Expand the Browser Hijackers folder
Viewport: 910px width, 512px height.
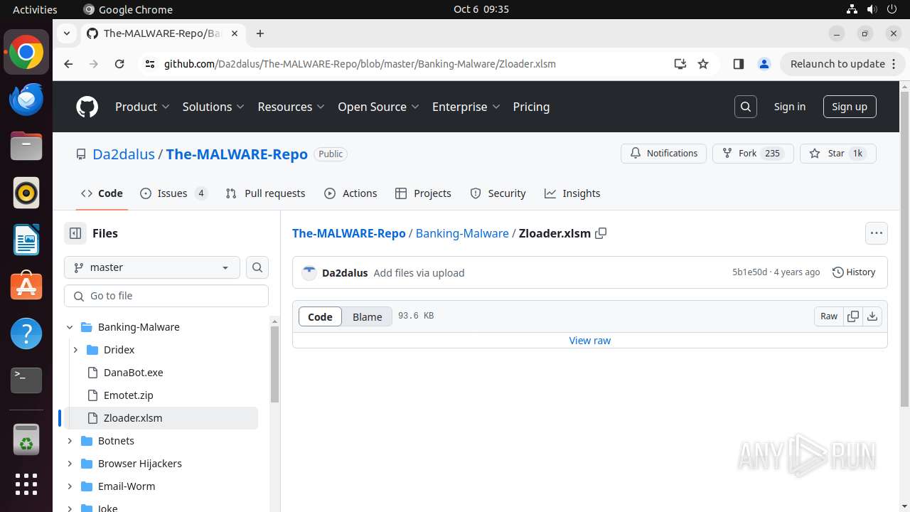[70, 464]
